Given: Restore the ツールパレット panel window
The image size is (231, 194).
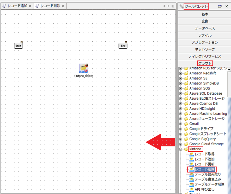Looking at the screenshot, I should pos(220,6).
